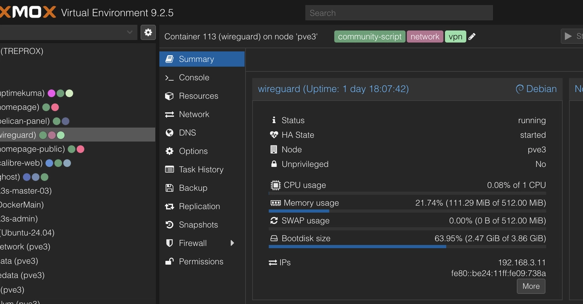583x304 pixels.
Task: Focus the Search field
Action: 399,13
